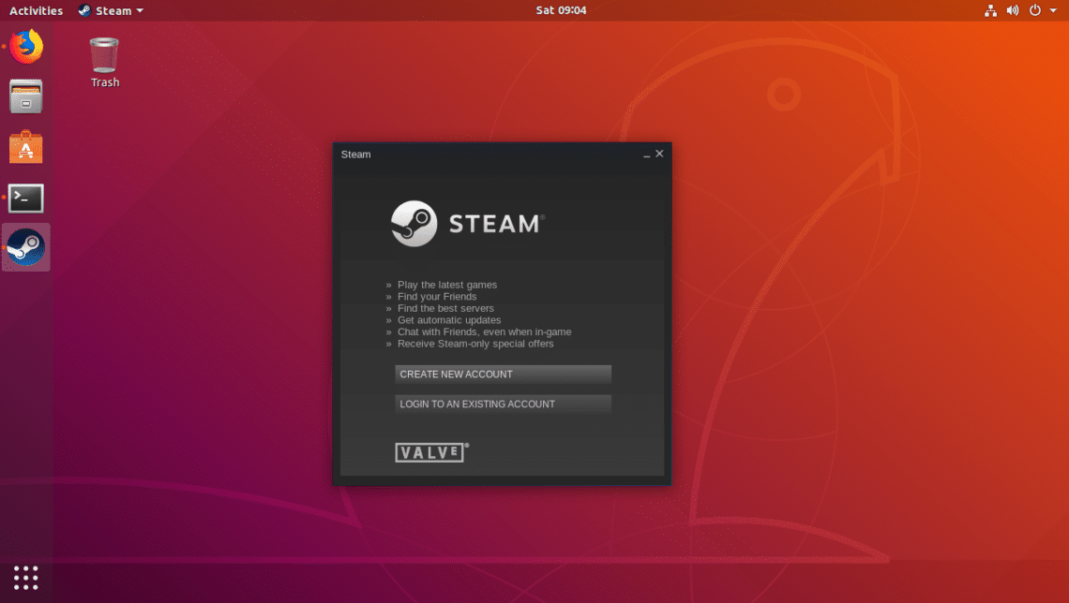
Task: Launch the Files manager from the dock
Action: coord(26,96)
